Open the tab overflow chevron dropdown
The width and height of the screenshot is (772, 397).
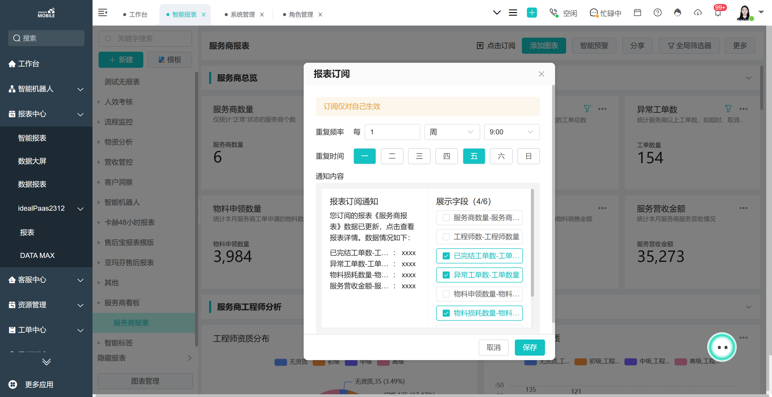496,13
